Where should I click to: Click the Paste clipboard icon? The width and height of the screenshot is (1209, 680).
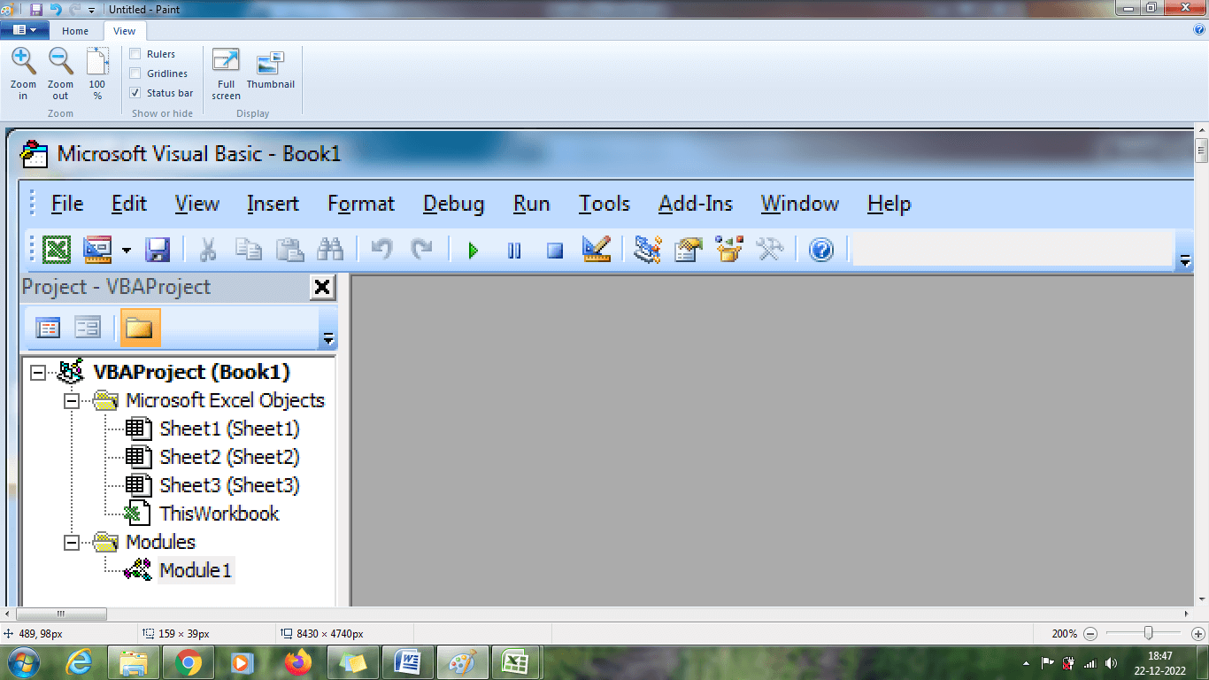(289, 250)
